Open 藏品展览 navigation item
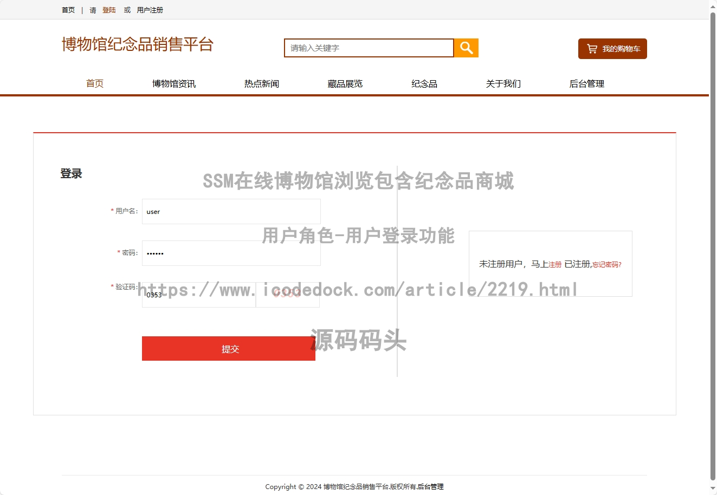 345,83
